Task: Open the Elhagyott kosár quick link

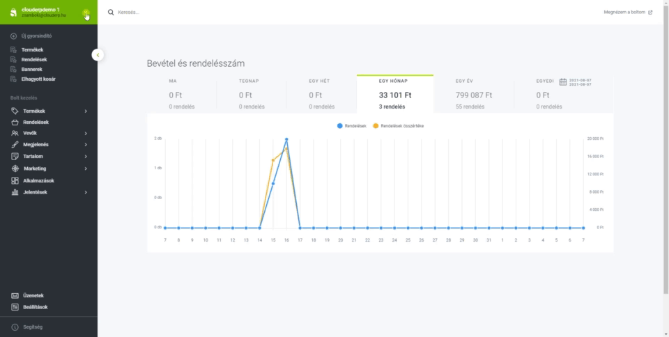Action: coord(38,79)
